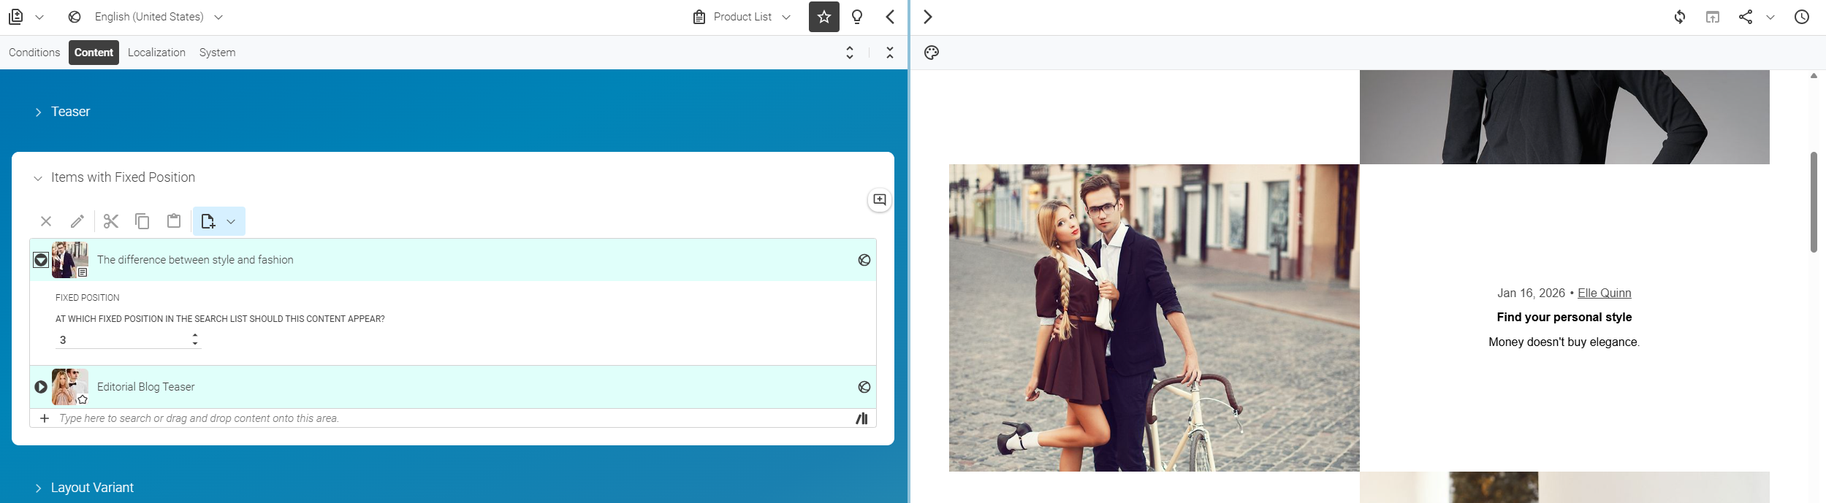Screen dimensions: 1826x503
Task: Click the palette icon in preview toolbar
Action: pos(932,53)
